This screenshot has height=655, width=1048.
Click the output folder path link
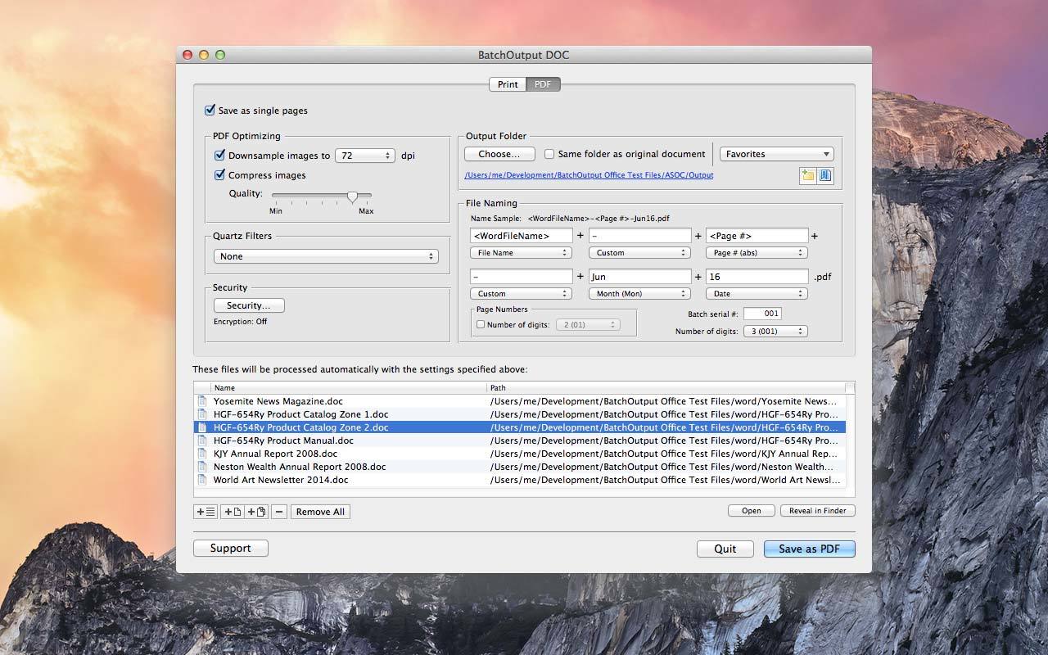[x=588, y=174]
